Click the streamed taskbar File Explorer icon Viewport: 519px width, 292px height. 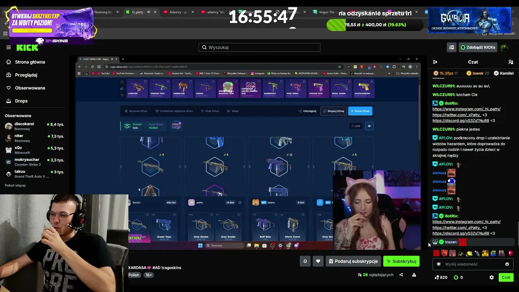[256, 245]
